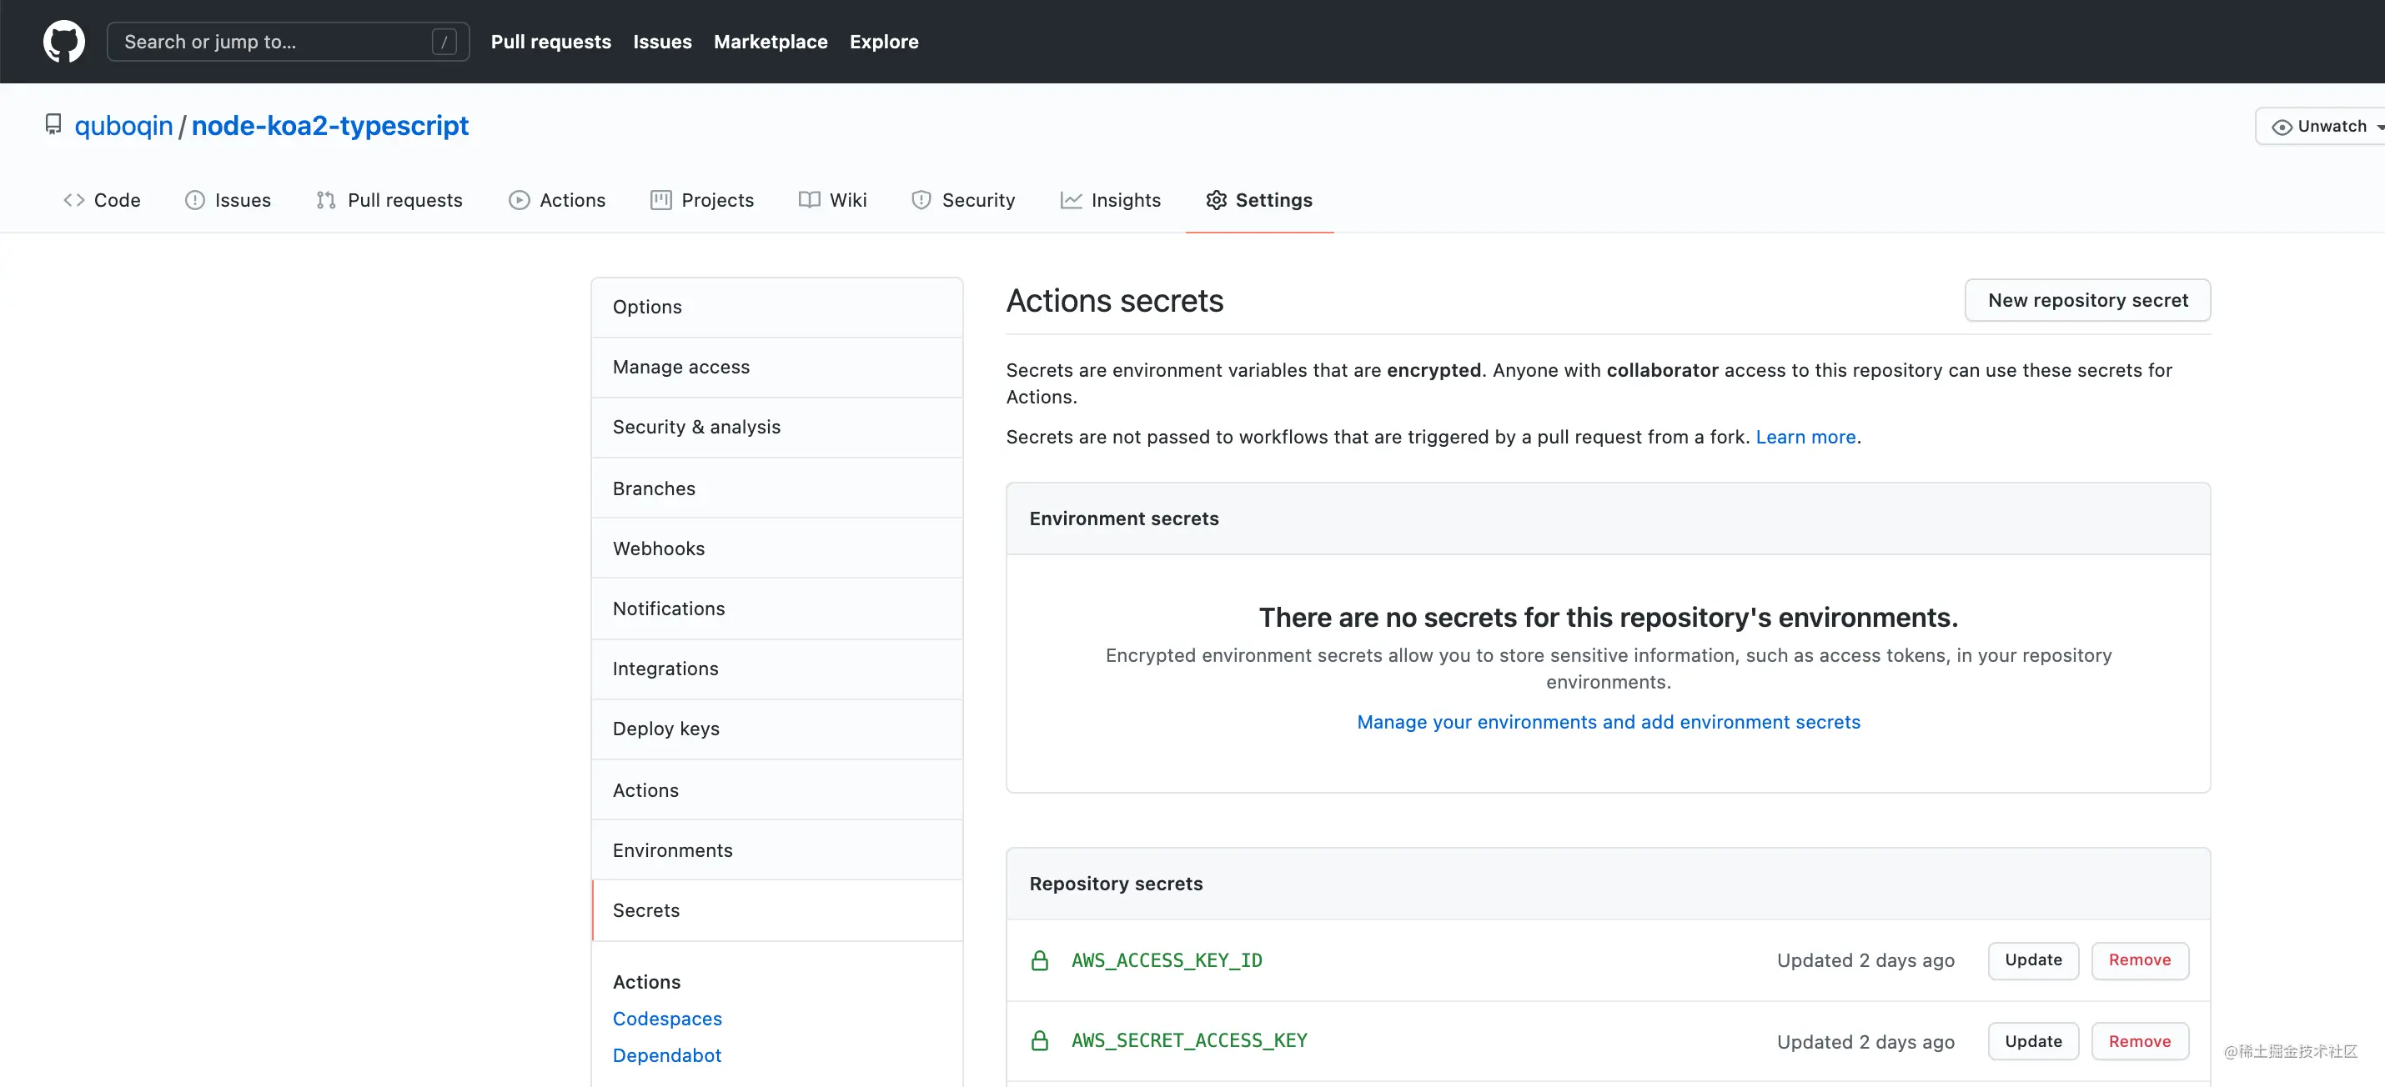2385x1087 pixels.
Task: Expand the Secrets sidebar section
Action: point(646,909)
